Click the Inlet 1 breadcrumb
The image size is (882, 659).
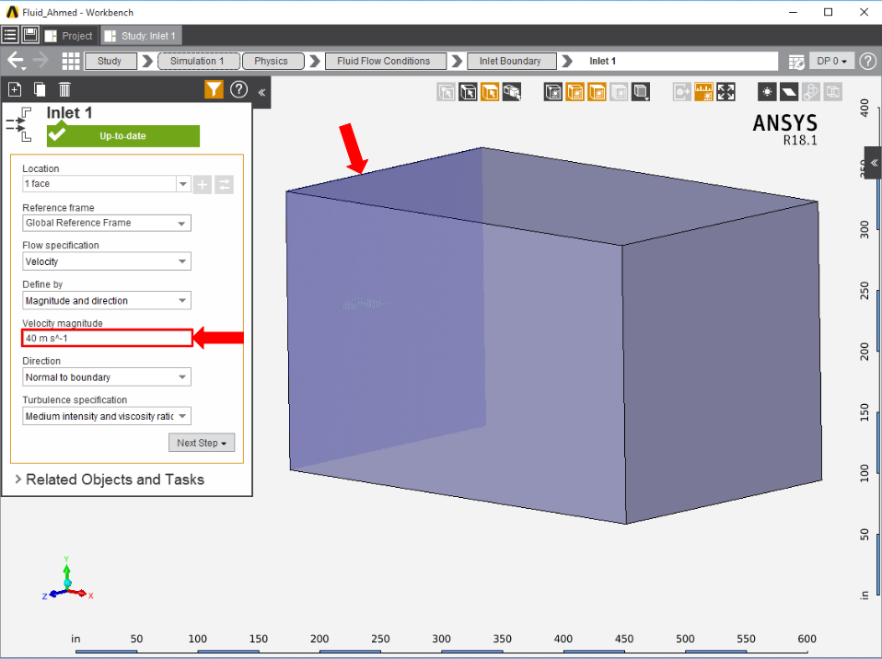coord(602,61)
